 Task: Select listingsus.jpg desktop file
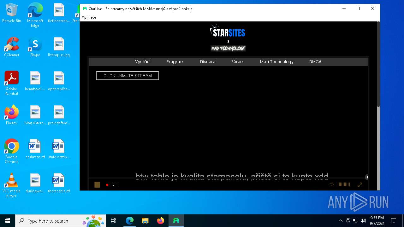[59, 47]
